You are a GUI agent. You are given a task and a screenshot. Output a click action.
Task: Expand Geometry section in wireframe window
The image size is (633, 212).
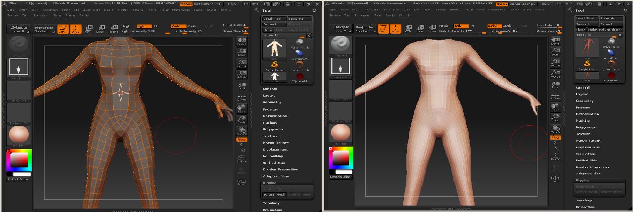click(272, 102)
